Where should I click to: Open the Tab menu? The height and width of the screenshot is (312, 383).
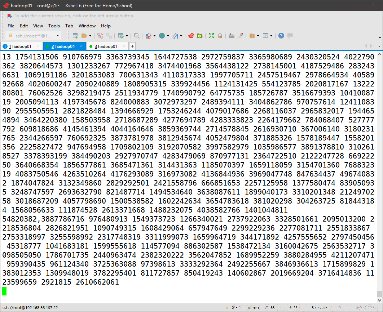pyautogui.click(x=69, y=26)
